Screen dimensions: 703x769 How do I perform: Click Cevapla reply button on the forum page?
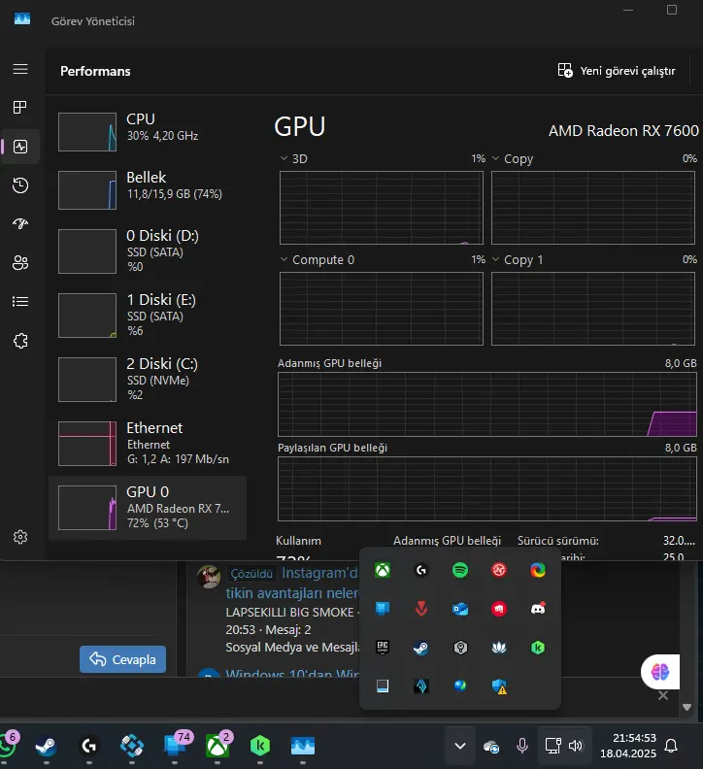pyautogui.click(x=122, y=659)
